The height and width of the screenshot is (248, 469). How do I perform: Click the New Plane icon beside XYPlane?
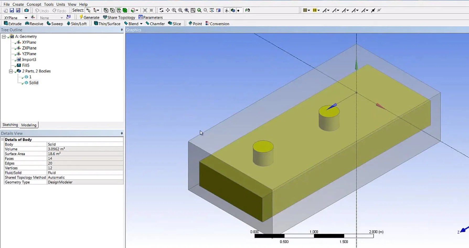pyautogui.click(x=33, y=17)
